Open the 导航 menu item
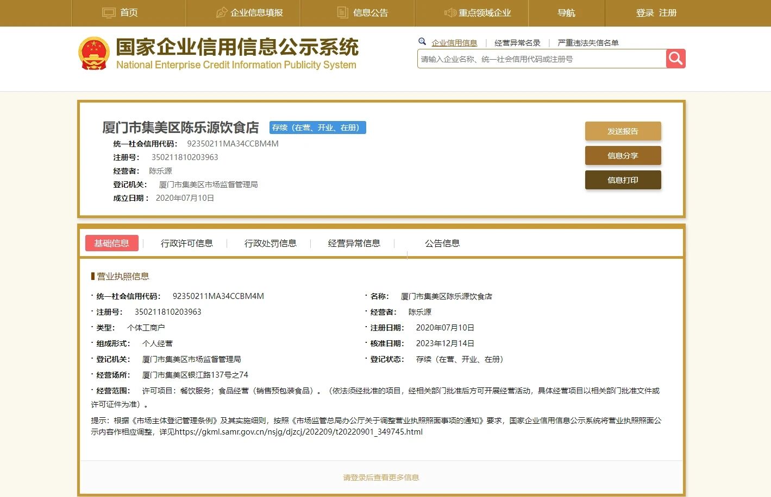 pyautogui.click(x=566, y=12)
